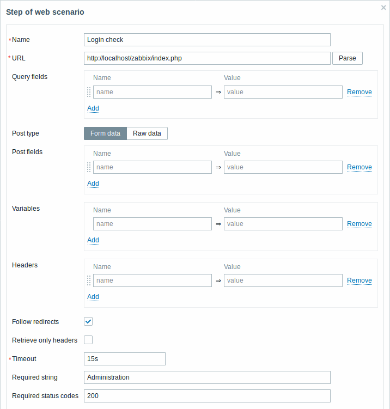
Task: Click the drag handle in Query fields row
Action: [89, 92]
